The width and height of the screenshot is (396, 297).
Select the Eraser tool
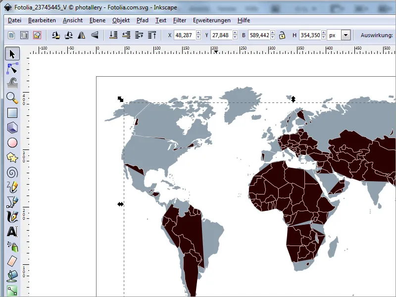click(12, 261)
